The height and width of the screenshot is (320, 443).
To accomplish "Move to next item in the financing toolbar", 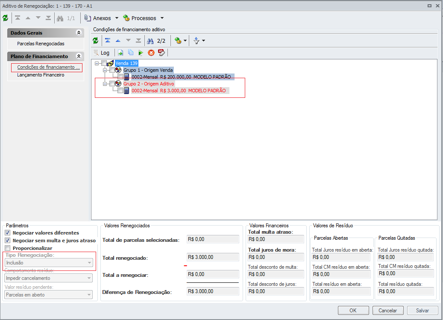I will pyautogui.click(x=128, y=41).
